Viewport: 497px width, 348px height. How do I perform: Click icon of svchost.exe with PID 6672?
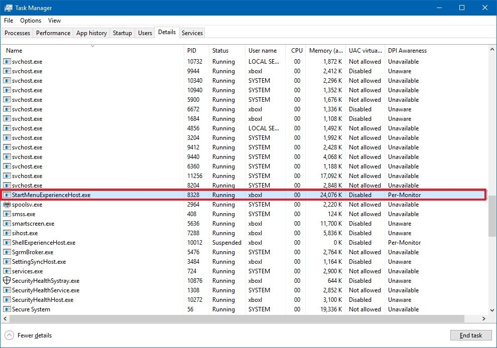point(7,109)
